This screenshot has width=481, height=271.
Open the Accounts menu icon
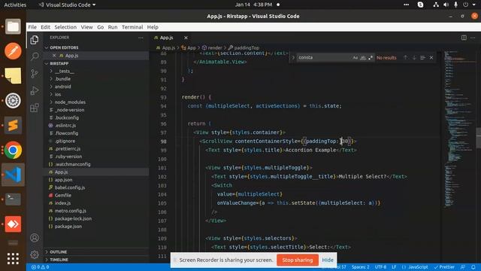tap(35, 238)
